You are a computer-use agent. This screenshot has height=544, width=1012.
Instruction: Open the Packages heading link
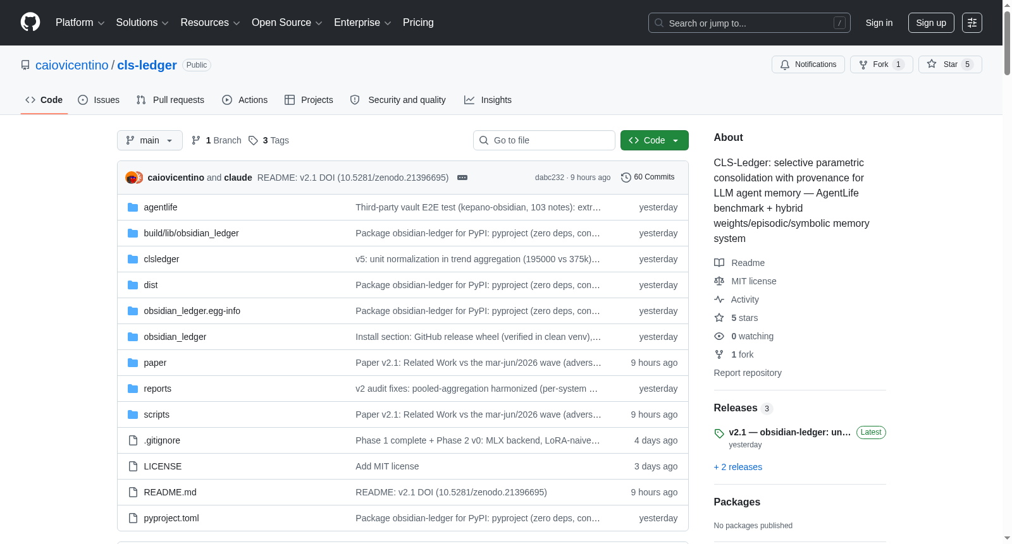point(737,502)
